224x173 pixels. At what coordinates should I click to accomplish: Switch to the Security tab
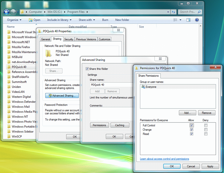tap(69, 39)
